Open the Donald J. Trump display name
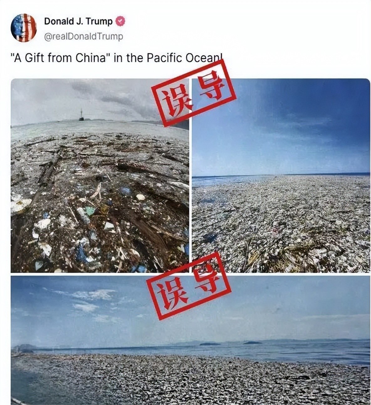371x405 pixels. 78,21
